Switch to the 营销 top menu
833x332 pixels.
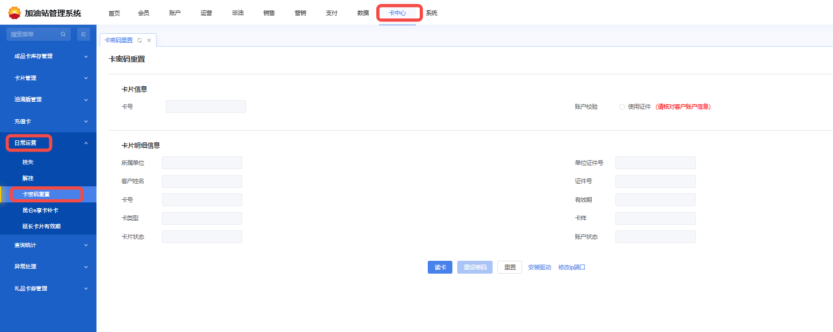(300, 13)
